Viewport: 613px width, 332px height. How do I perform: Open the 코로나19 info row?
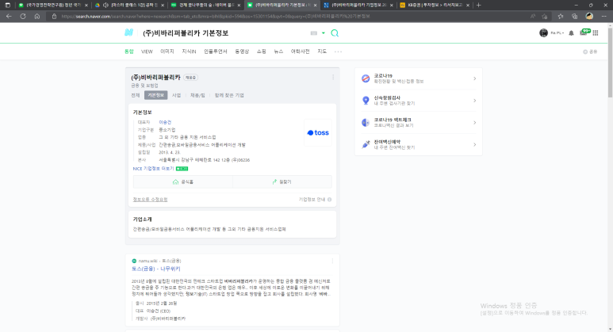(418, 78)
